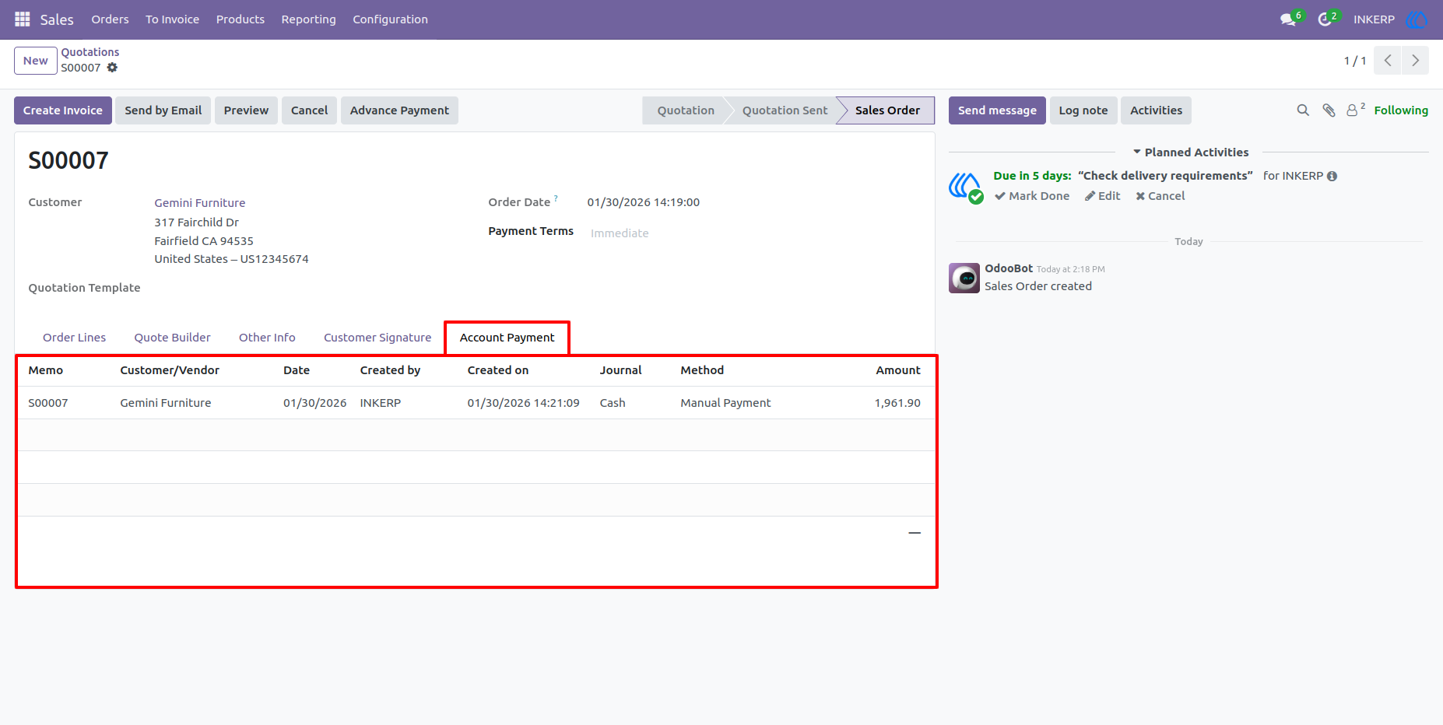The image size is (1443, 725).
Task: Mark Done the planned activity
Action: pos(1032,196)
